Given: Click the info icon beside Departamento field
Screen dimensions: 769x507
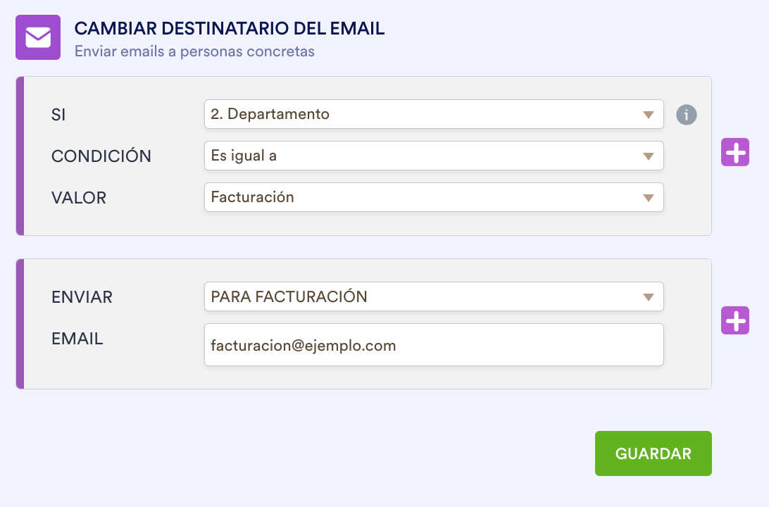Looking at the screenshot, I should [687, 114].
